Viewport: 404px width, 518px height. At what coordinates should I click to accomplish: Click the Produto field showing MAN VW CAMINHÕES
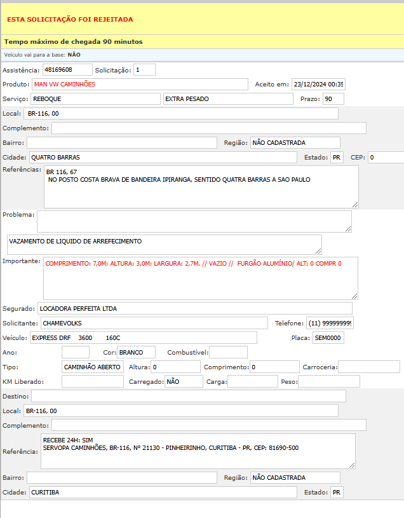pyautogui.click(x=140, y=84)
